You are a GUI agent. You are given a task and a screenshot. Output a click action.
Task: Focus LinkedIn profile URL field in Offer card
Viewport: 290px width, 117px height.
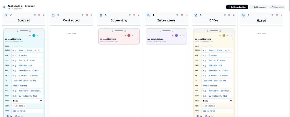(x=217, y=81)
